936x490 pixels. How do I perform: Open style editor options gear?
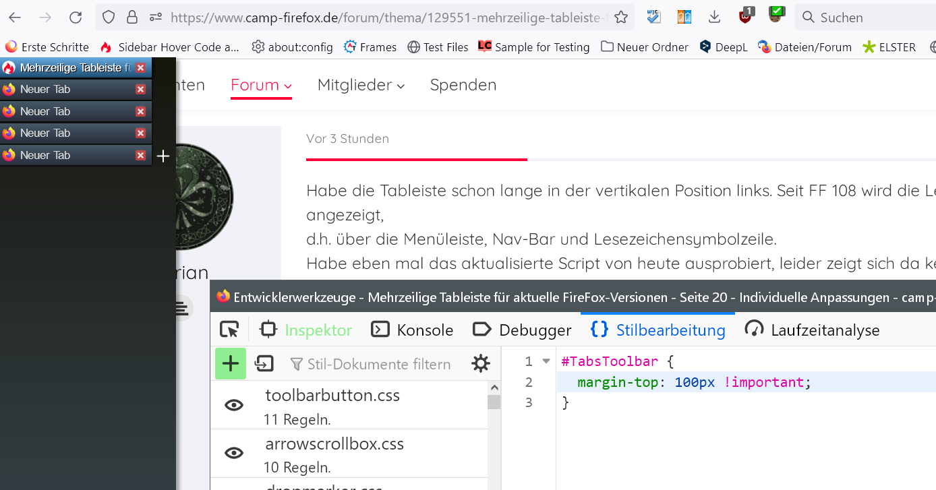click(x=481, y=364)
